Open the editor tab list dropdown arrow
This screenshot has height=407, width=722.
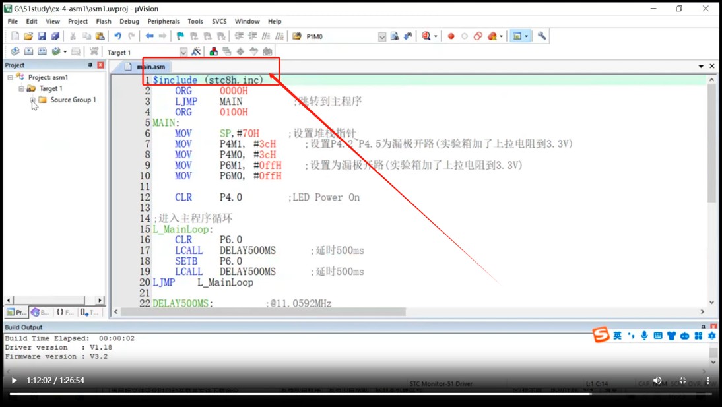(701, 67)
